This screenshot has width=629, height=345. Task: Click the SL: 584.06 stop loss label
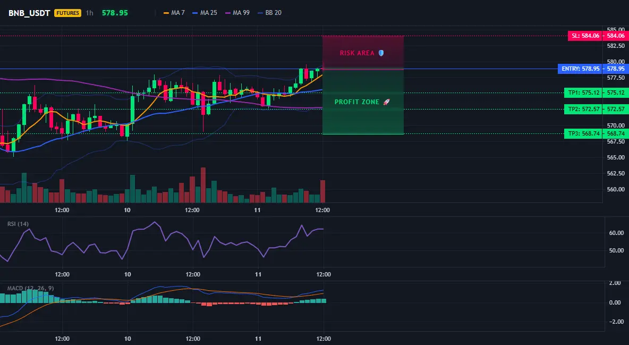585,36
